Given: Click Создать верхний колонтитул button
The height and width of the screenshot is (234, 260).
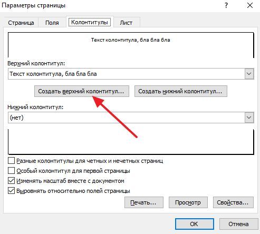Looking at the screenshot, I should tap(82, 91).
